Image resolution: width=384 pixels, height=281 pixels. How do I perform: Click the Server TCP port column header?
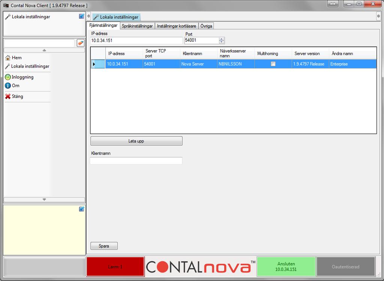pos(161,53)
